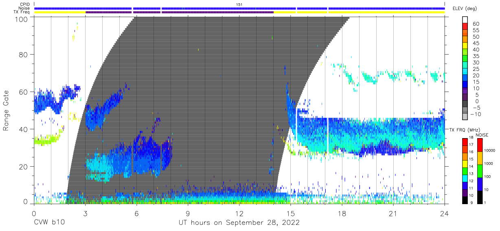Pick the red segment of the ELEV colorbar
The height and width of the screenshot is (231, 500).
466,26
